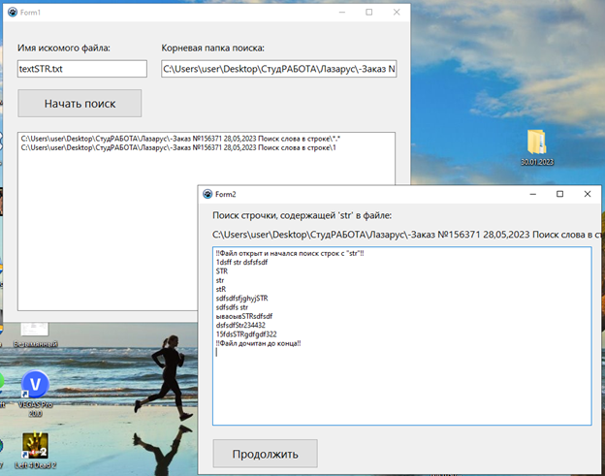The width and height of the screenshot is (605, 476).
Task: Click the line 'sdfsdfsfjghyjSTR' in Form2
Action: pos(241,299)
